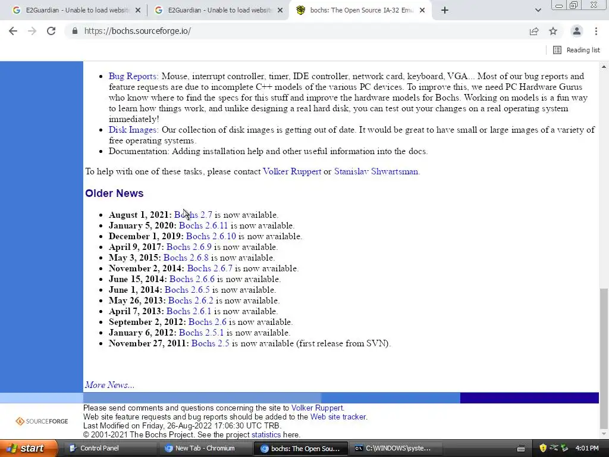Open the Bochs 2.6.6 release link
The height and width of the screenshot is (457, 609).
pos(192,280)
